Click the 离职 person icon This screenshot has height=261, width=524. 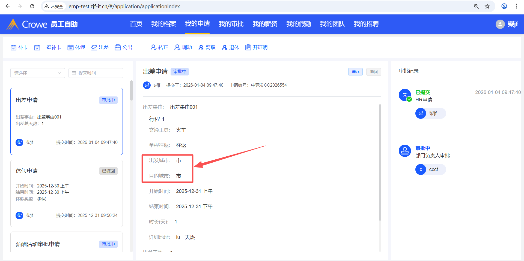[201, 47]
